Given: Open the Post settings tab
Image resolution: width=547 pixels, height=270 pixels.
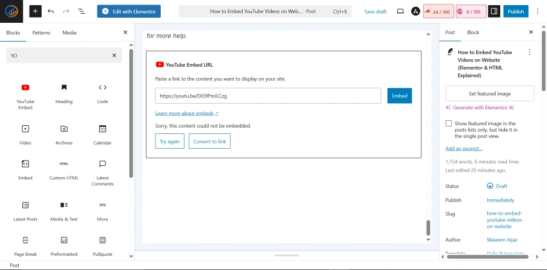Looking at the screenshot, I should click(450, 32).
